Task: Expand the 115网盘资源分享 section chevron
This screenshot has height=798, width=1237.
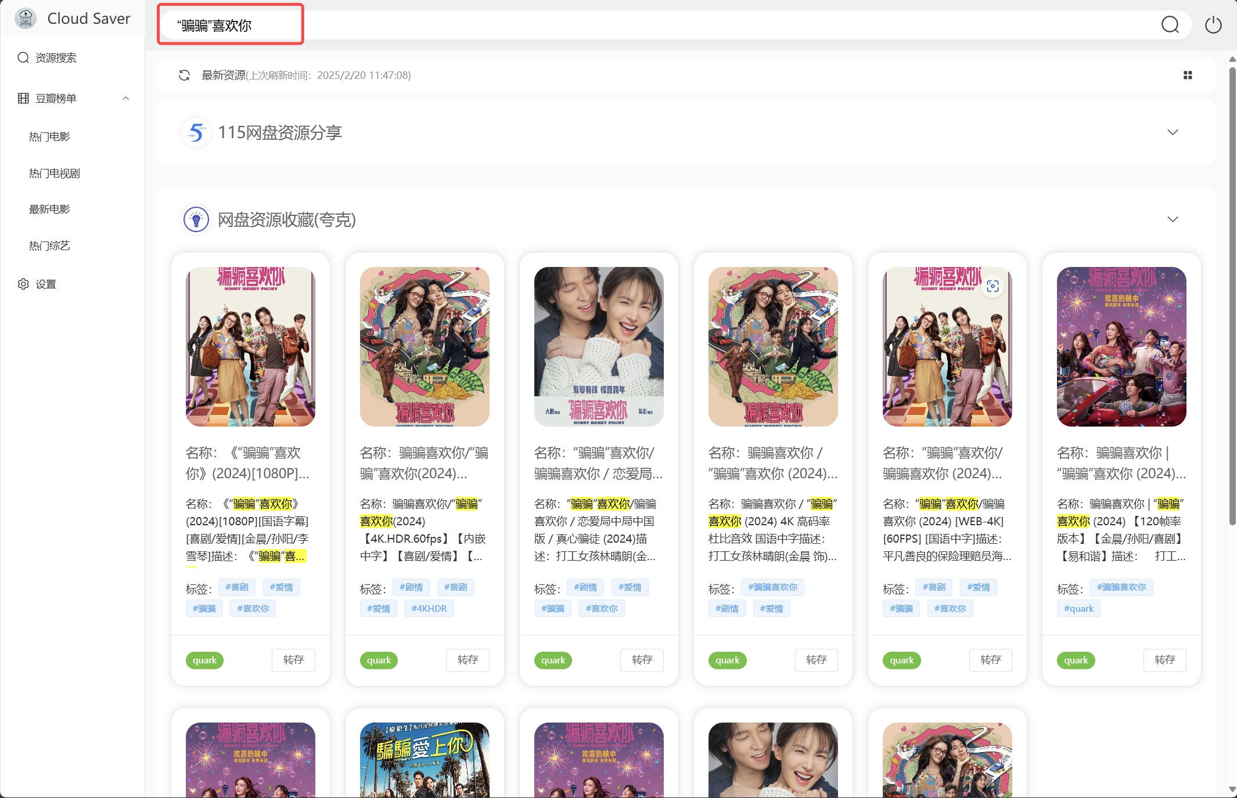Action: [1173, 132]
